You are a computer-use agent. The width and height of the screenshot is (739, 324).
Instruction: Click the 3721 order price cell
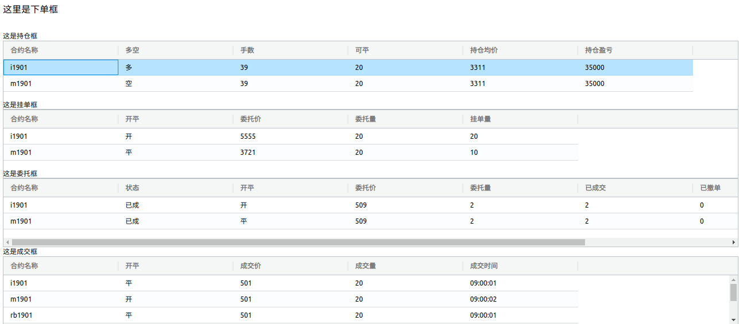[291, 153]
